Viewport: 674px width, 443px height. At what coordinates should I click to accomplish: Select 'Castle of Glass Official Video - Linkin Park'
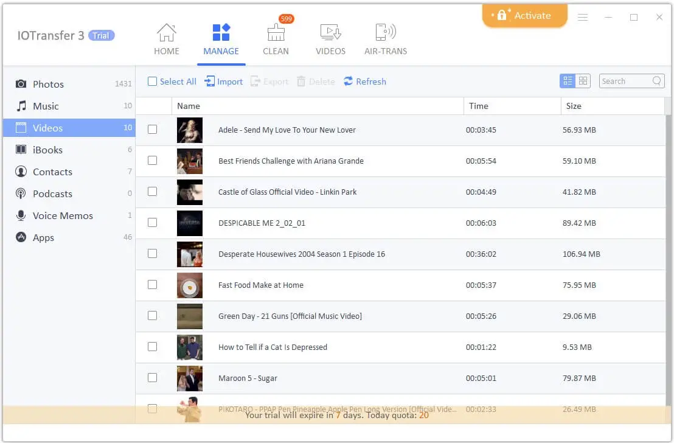tap(287, 192)
